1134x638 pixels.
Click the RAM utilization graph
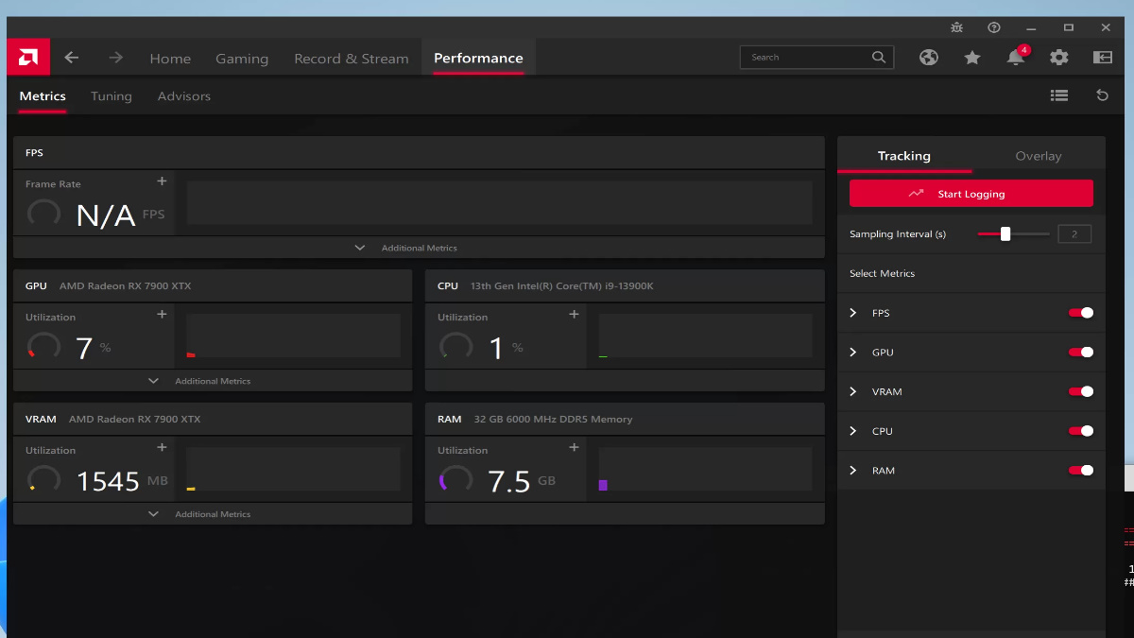tap(706, 469)
